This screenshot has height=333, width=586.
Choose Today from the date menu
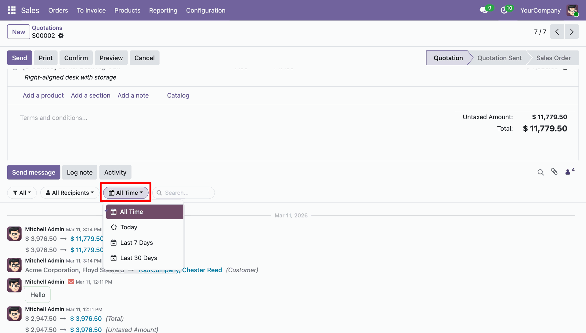pyautogui.click(x=128, y=227)
